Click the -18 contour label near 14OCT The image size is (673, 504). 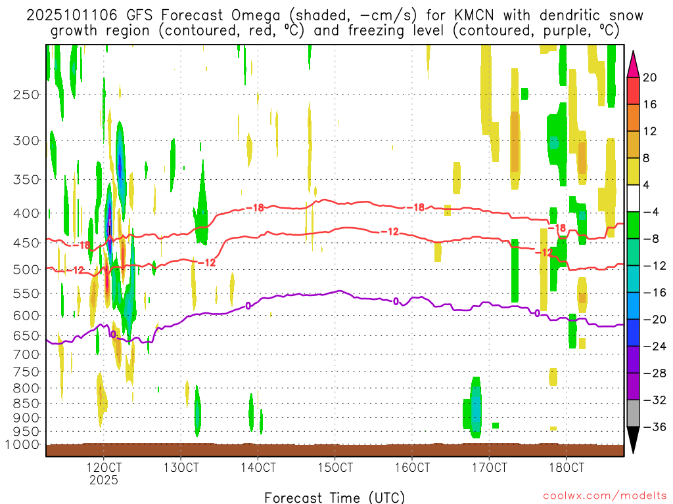(255, 208)
